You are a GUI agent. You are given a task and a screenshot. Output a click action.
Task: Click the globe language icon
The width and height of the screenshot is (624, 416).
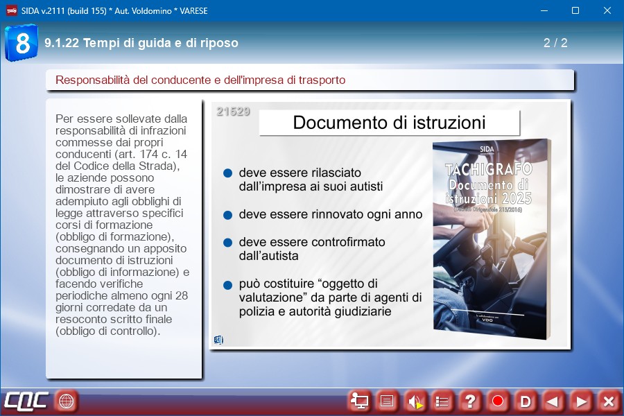[x=67, y=401]
